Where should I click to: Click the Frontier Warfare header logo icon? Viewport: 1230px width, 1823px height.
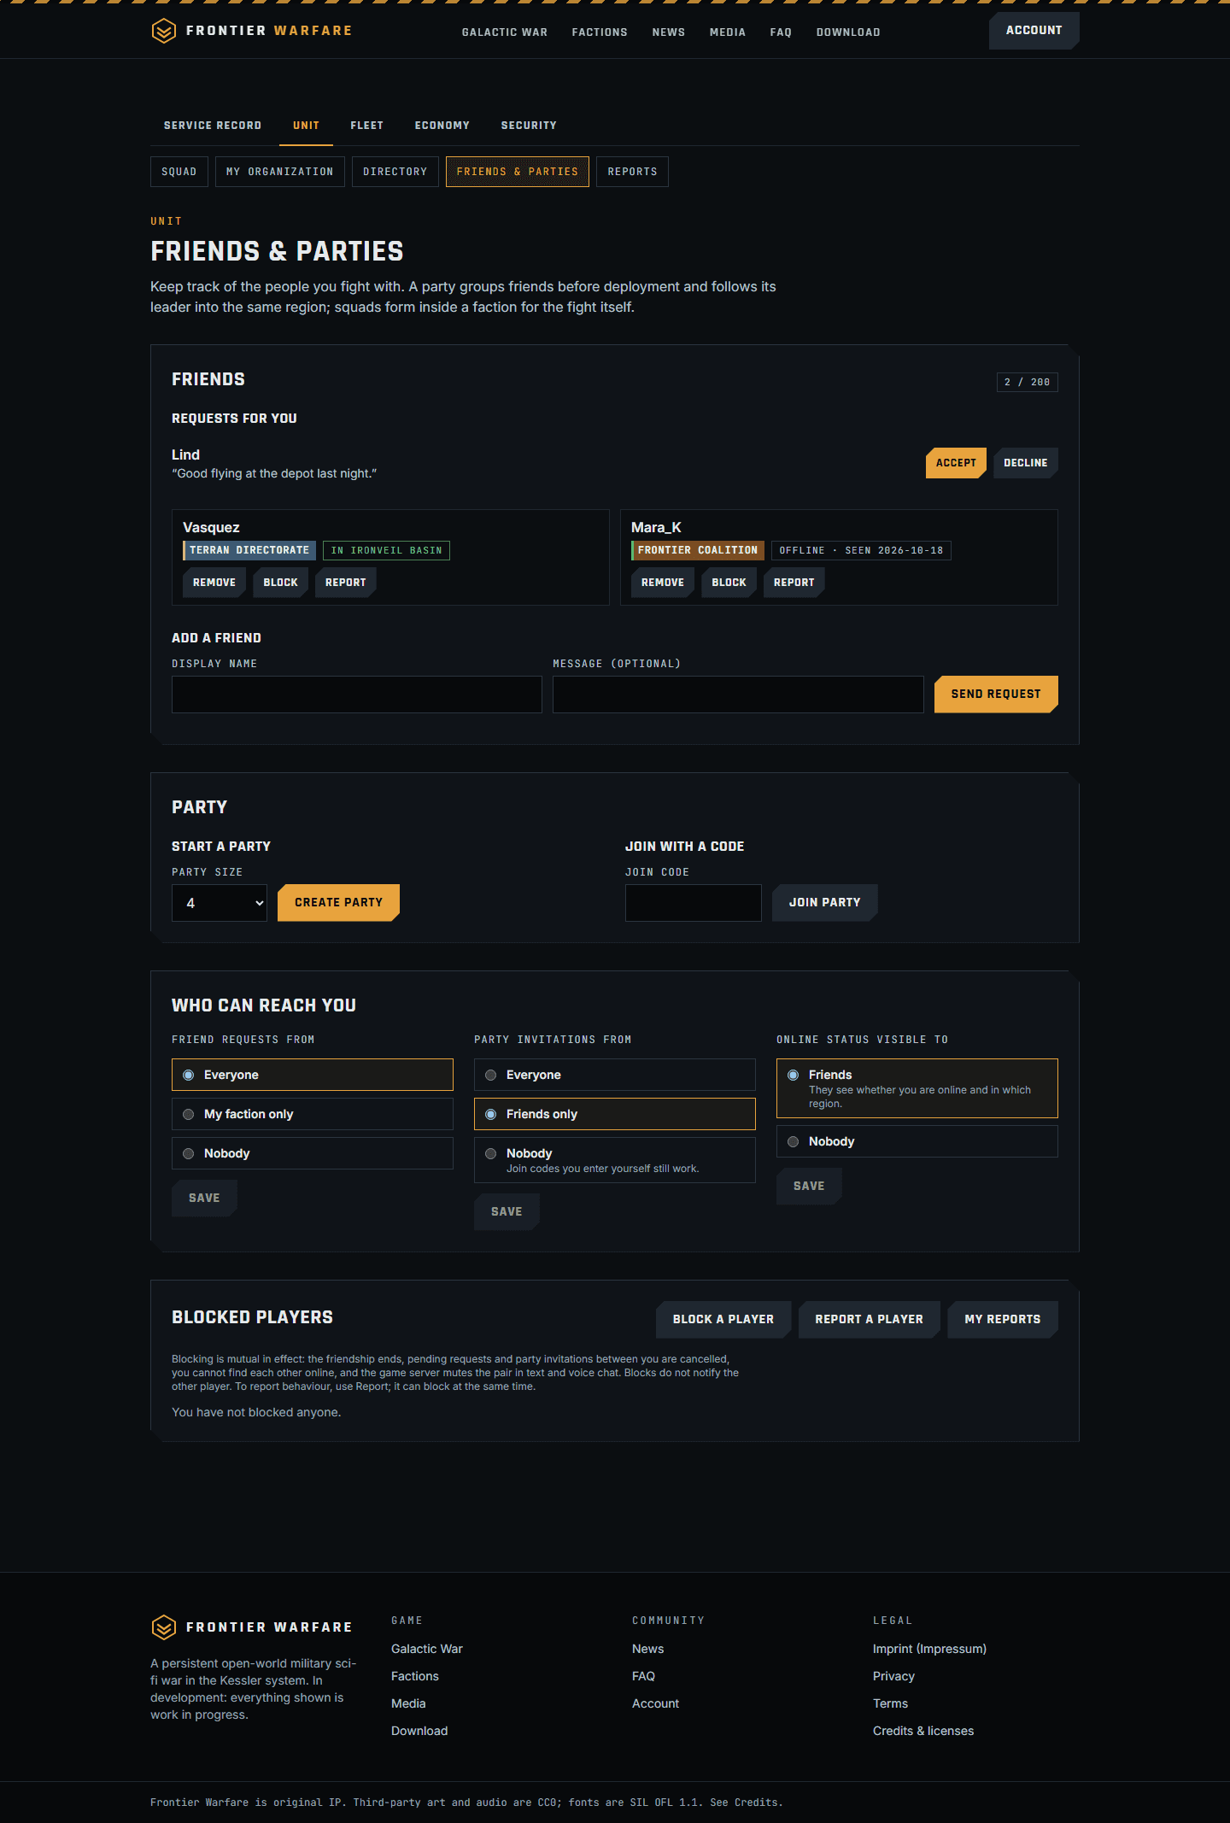(x=163, y=31)
